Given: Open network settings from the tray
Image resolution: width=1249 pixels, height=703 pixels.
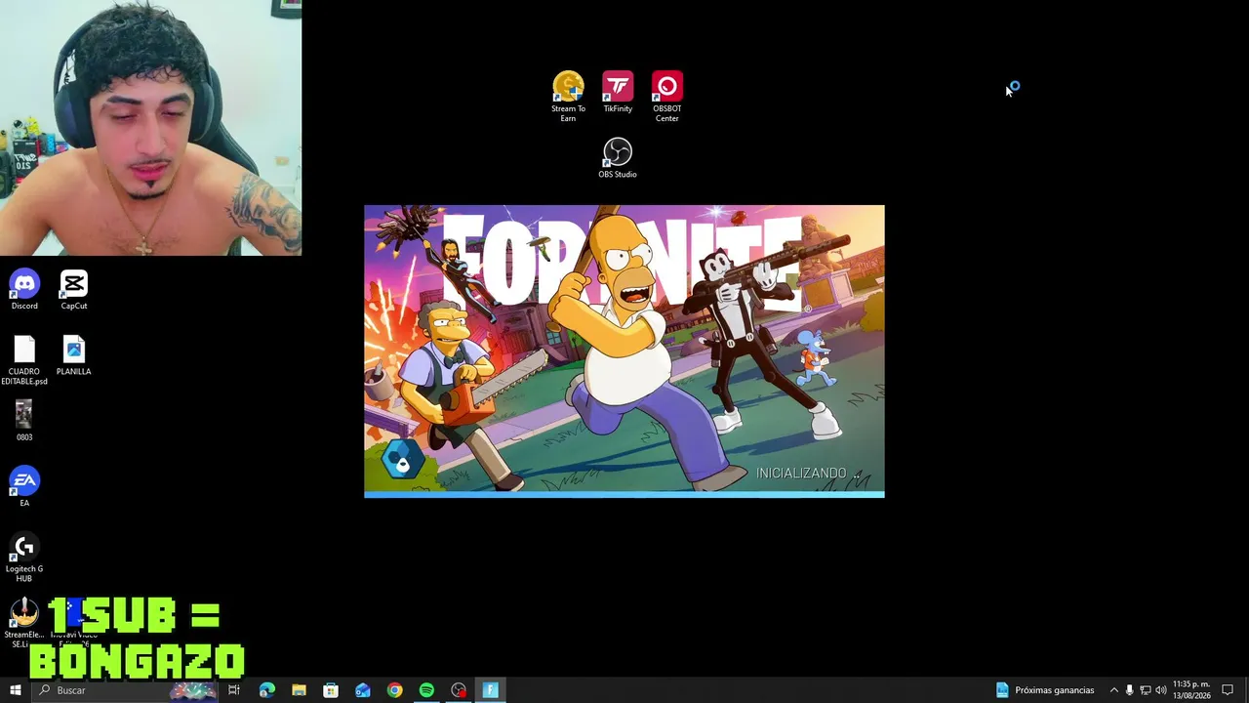Looking at the screenshot, I should pos(1146,690).
